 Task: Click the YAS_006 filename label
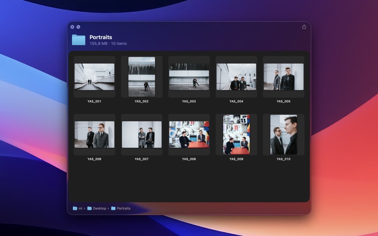(x=94, y=159)
